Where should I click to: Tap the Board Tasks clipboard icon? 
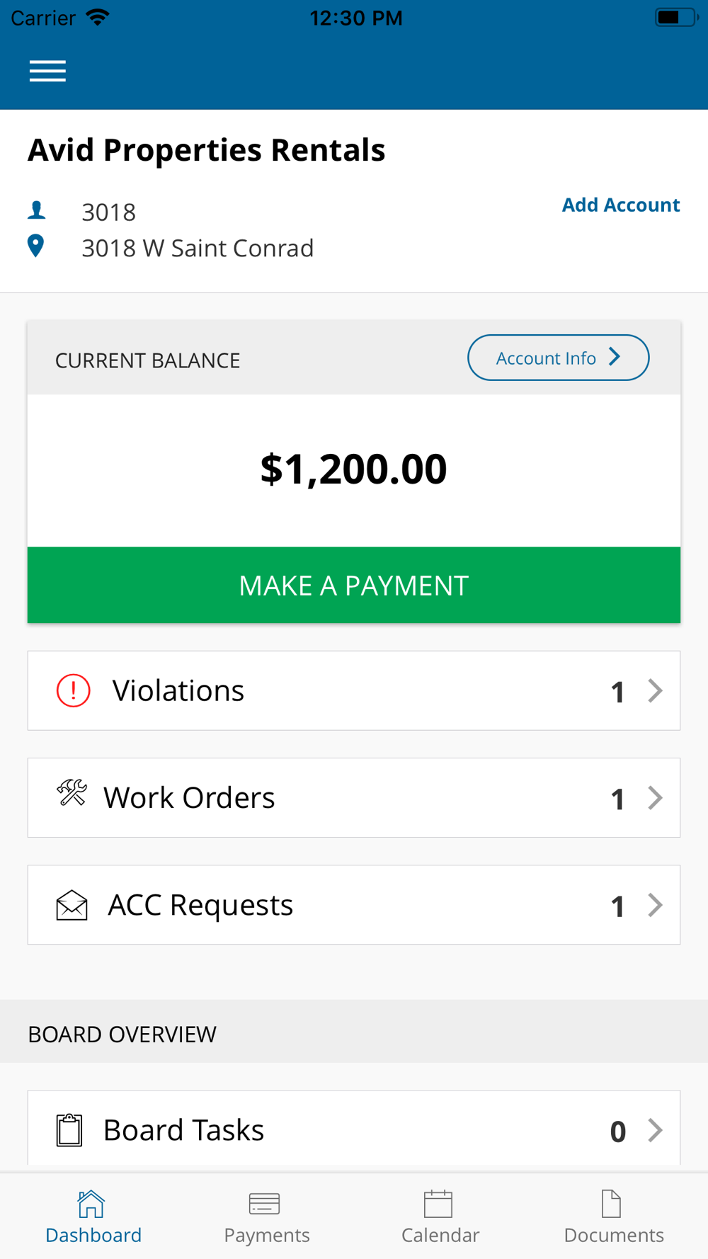pyautogui.click(x=69, y=1129)
